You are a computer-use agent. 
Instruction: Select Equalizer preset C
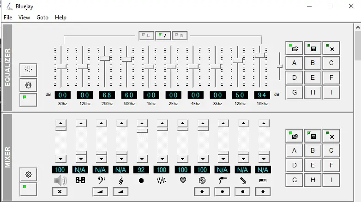pos(331,63)
